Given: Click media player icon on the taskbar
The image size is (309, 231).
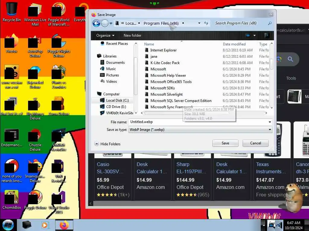Looking at the screenshot, I should point(45,225).
